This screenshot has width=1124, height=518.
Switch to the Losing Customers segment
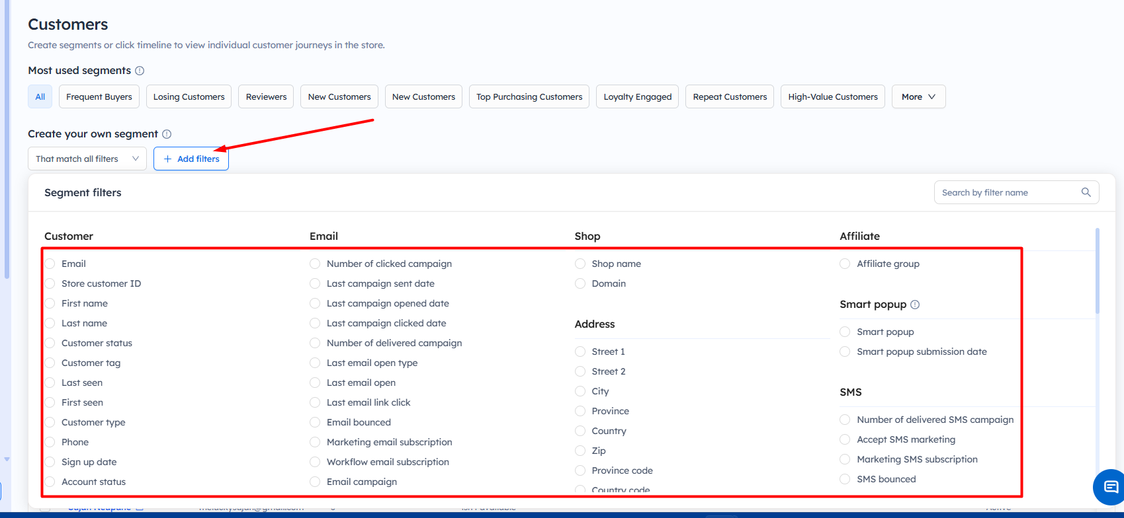coord(189,96)
